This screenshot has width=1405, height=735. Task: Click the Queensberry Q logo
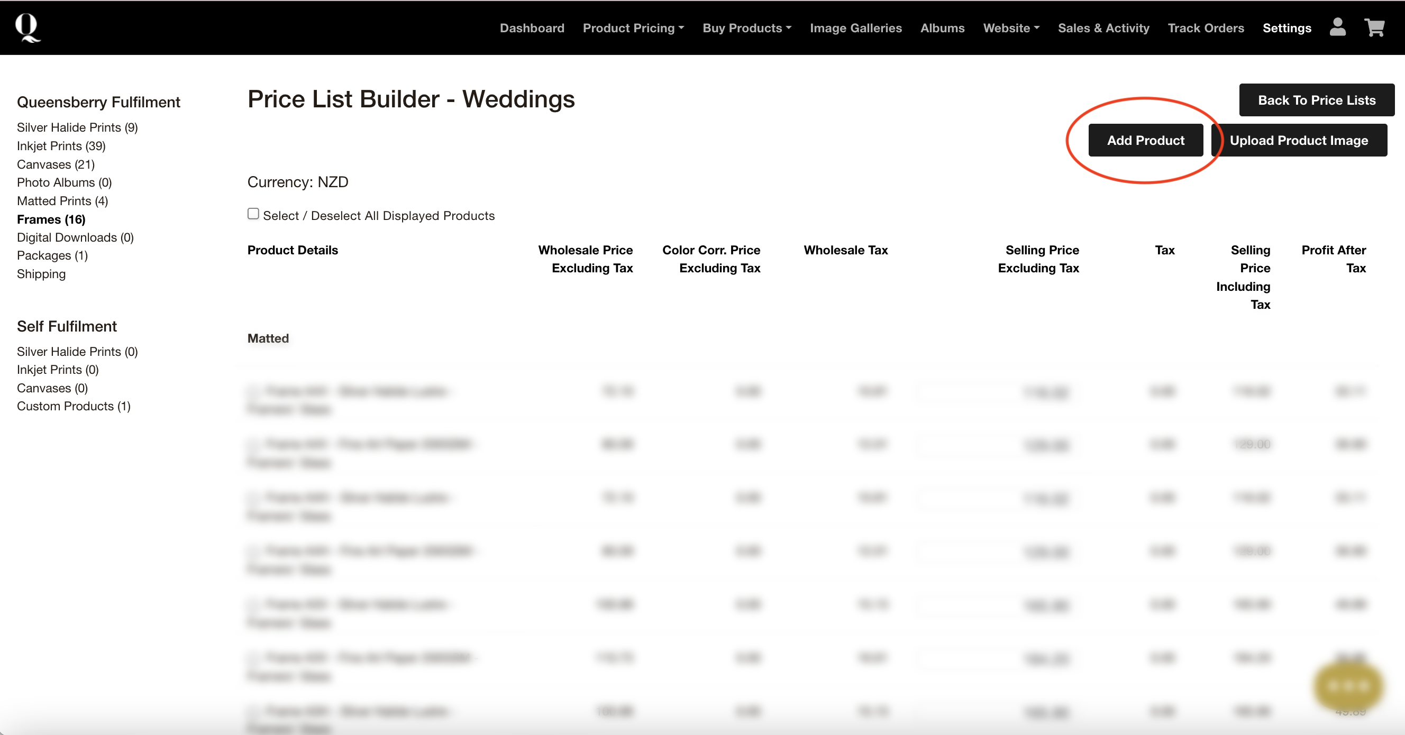click(x=27, y=28)
